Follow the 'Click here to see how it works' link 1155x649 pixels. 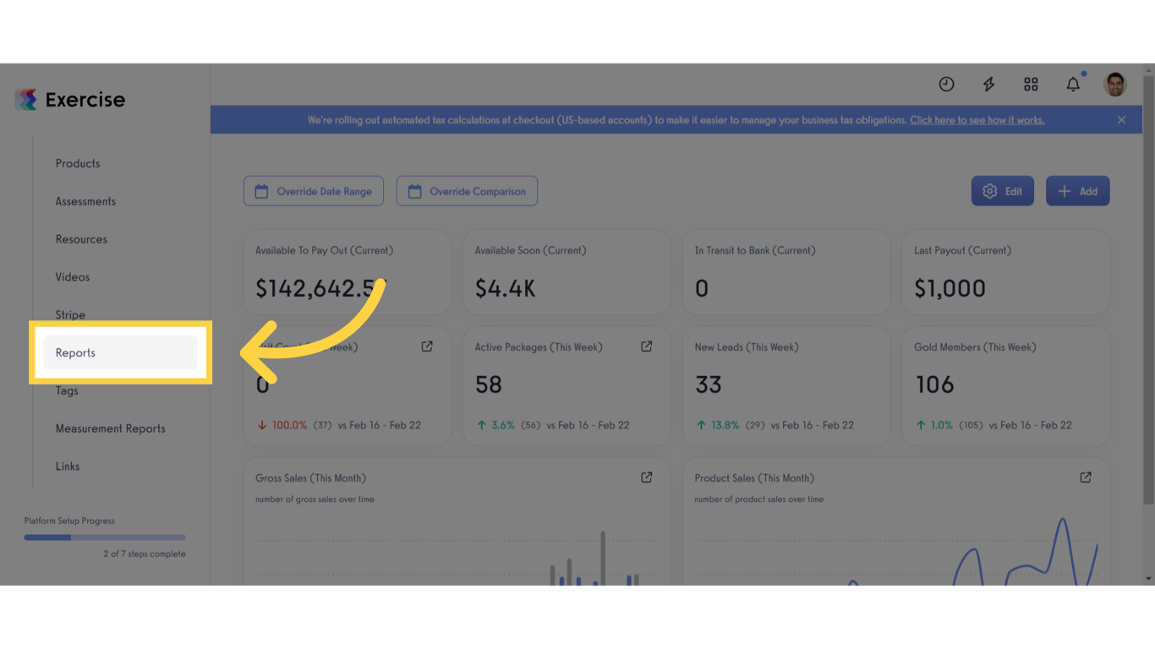pos(977,120)
